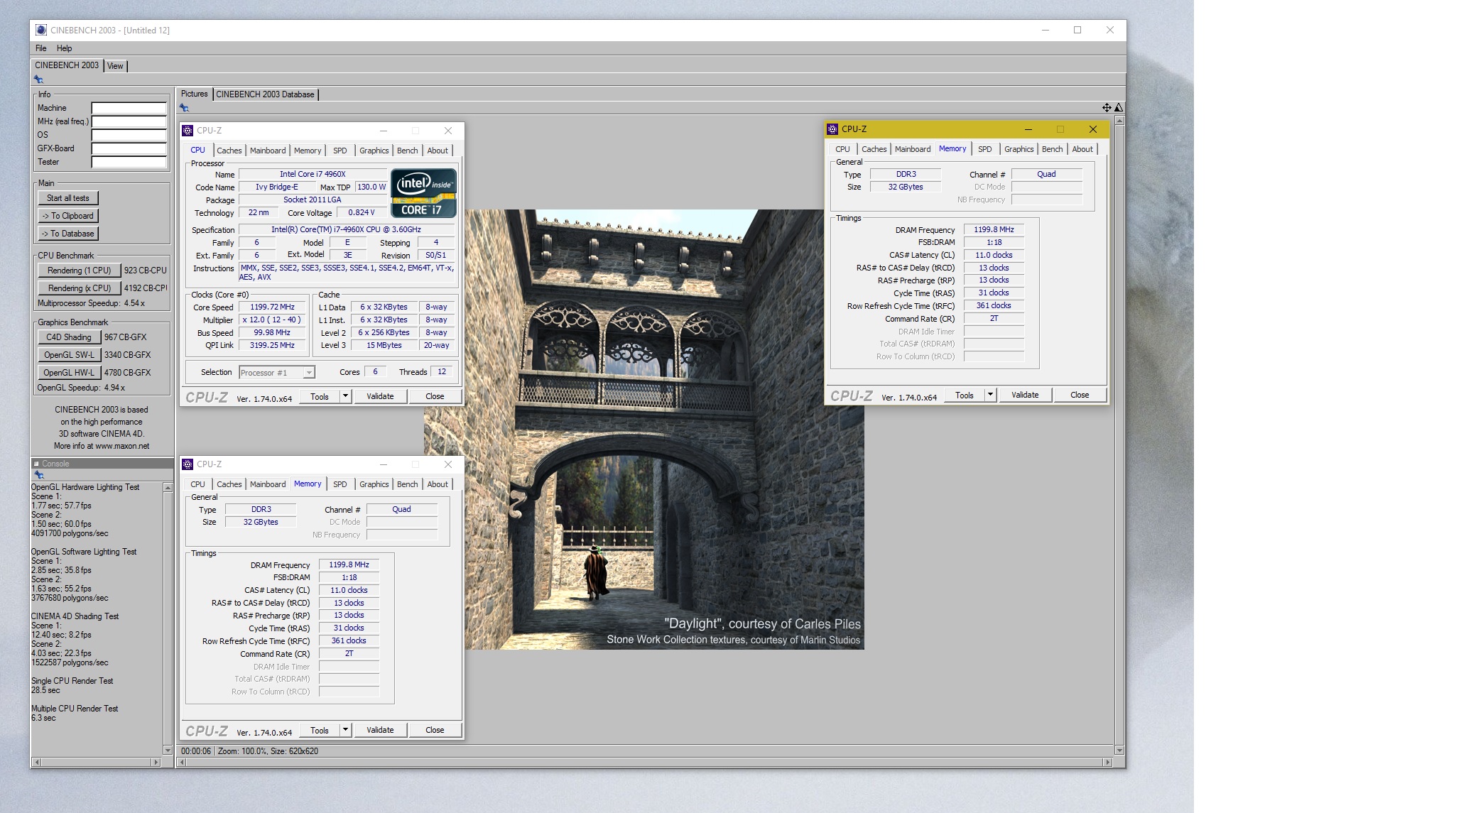Click the CPU-Z app icon in the lower-left CPU-Z window

tap(188, 464)
